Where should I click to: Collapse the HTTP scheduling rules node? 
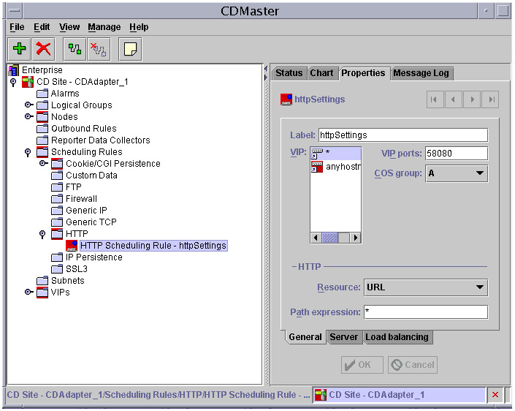click(42, 235)
